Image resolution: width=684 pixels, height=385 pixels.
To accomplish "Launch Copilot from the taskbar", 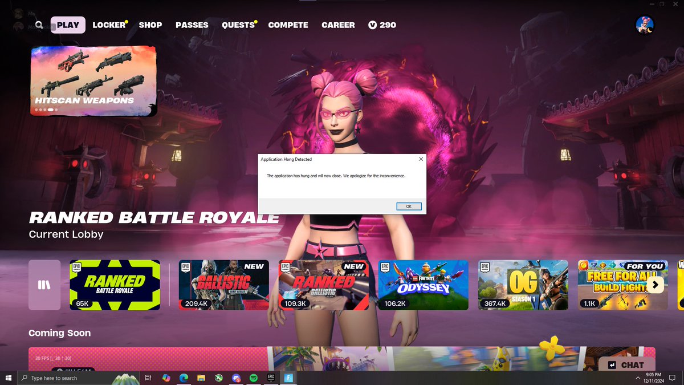I will [x=166, y=378].
